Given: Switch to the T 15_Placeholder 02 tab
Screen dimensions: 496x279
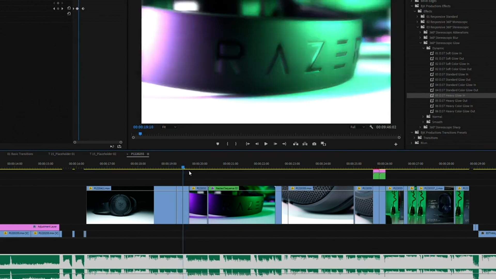Looking at the screenshot, I should [x=103, y=154].
